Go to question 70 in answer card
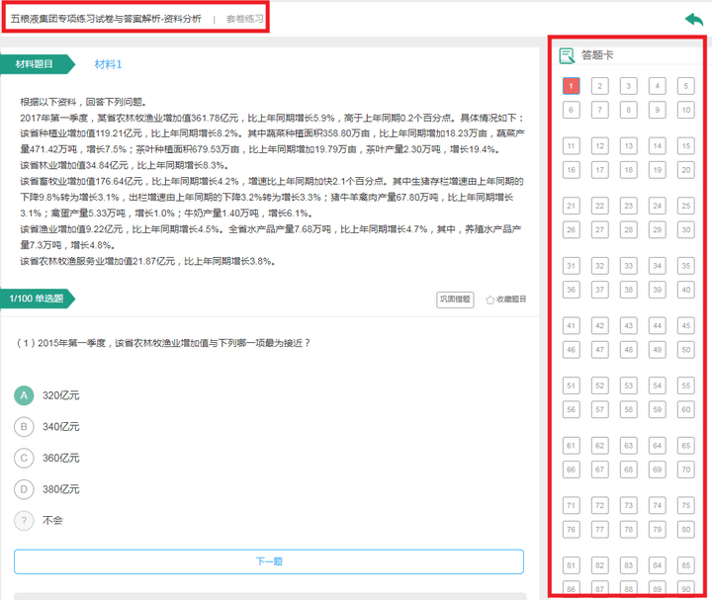The width and height of the screenshot is (712, 600). click(x=686, y=470)
